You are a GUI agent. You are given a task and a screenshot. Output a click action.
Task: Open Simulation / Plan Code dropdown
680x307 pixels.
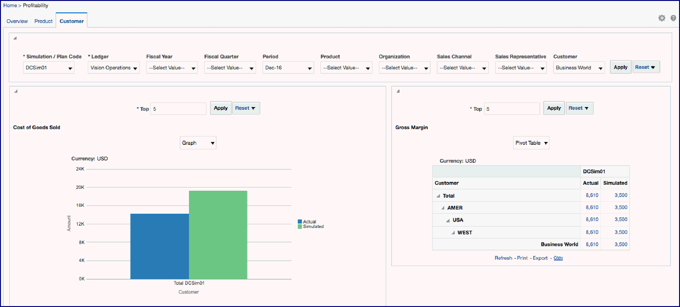(x=49, y=68)
